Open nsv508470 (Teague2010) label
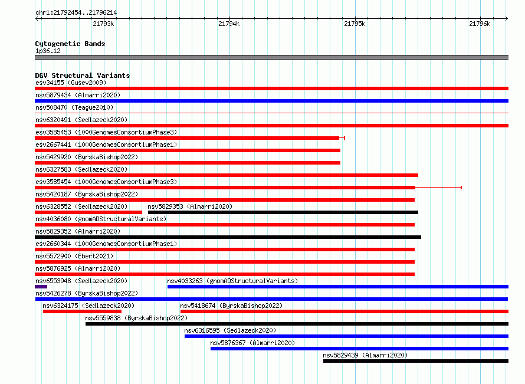 74,107
